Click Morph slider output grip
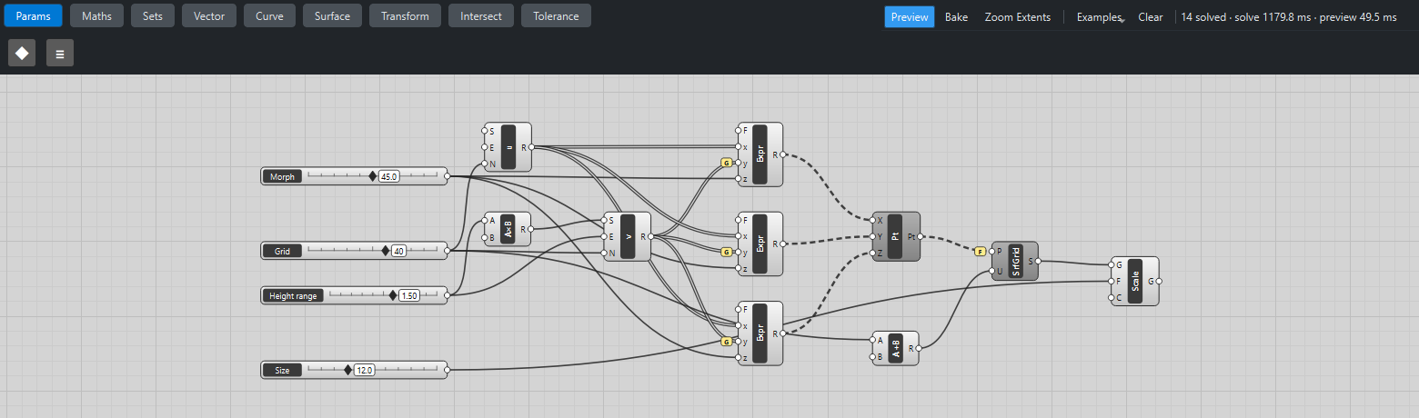The image size is (1419, 418). 447,176
